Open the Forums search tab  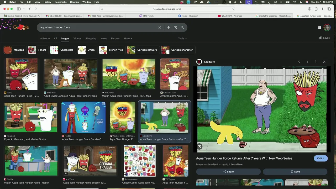[x=115, y=39]
